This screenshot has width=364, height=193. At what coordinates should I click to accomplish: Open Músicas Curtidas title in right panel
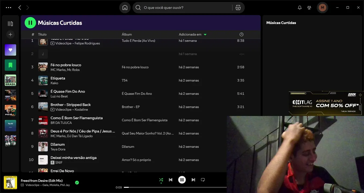point(281,23)
